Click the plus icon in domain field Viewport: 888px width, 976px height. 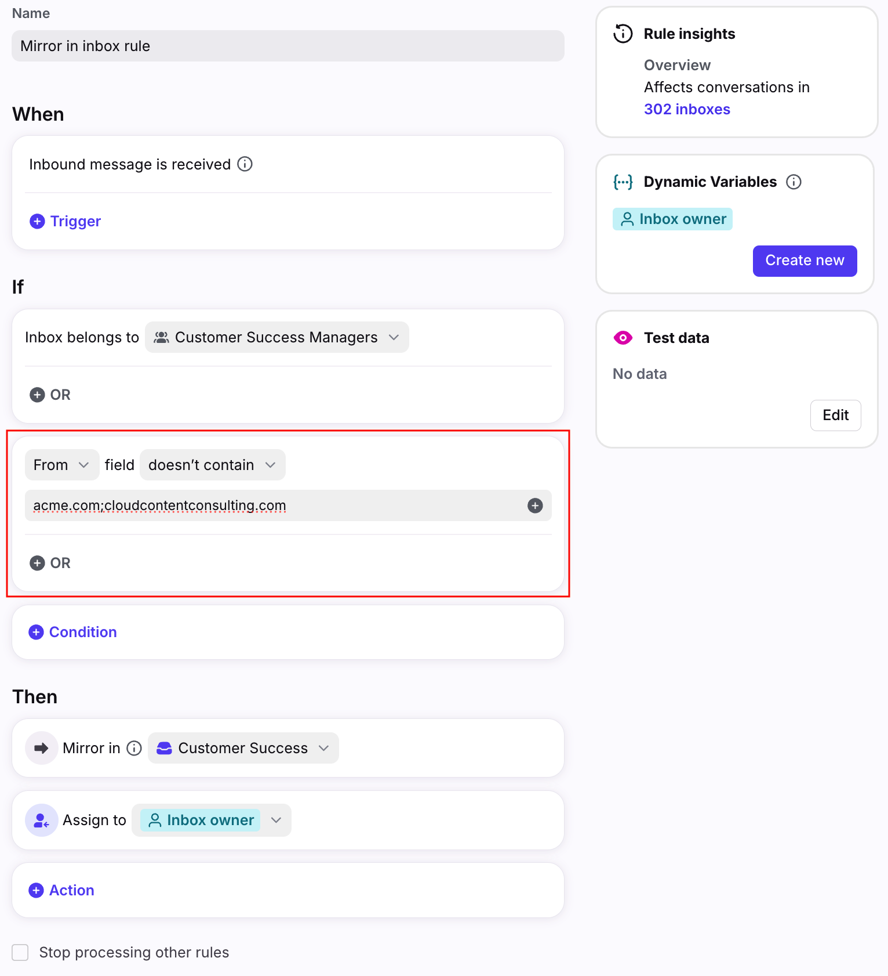click(535, 505)
